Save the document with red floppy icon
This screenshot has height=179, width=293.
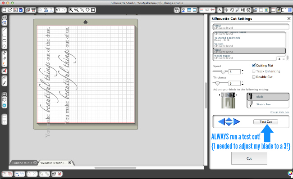pyautogui.click(x=15, y=10)
